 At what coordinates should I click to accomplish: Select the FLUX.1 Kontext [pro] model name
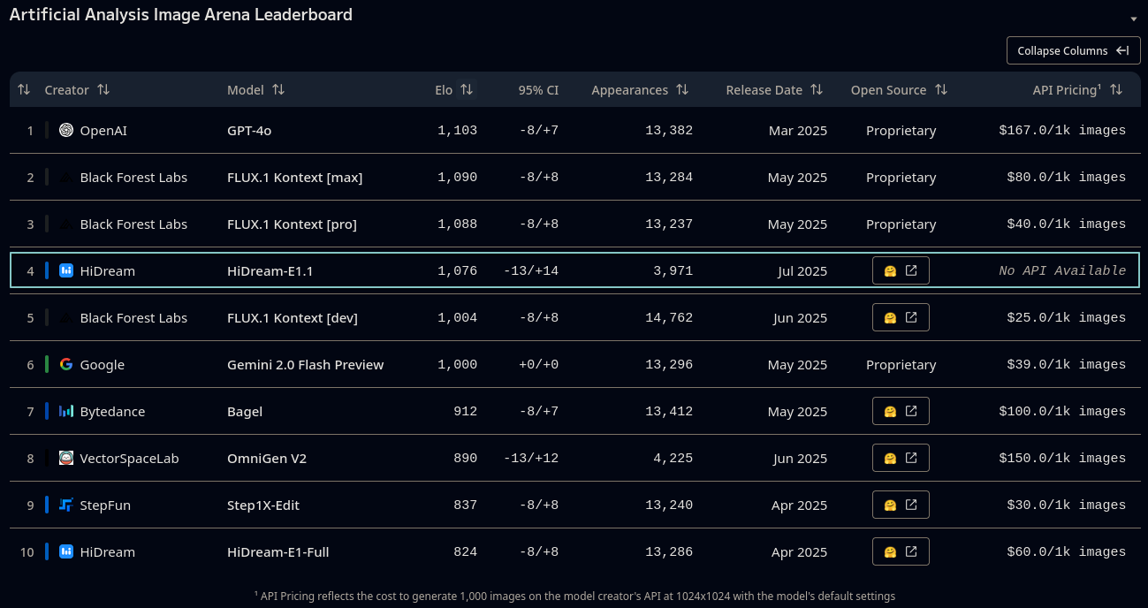click(x=292, y=224)
